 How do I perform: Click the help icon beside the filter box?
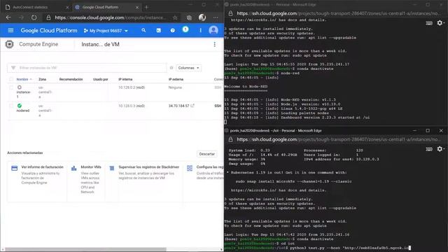pos(171,68)
